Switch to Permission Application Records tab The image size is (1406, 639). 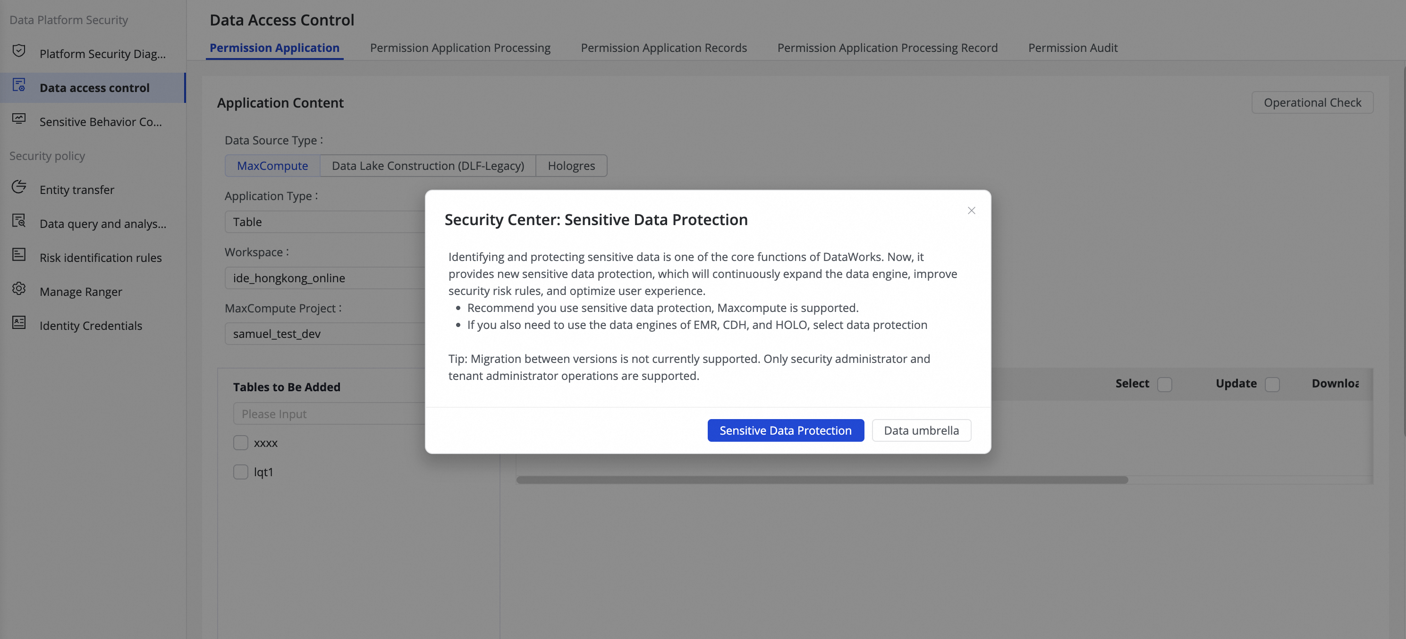coord(664,48)
